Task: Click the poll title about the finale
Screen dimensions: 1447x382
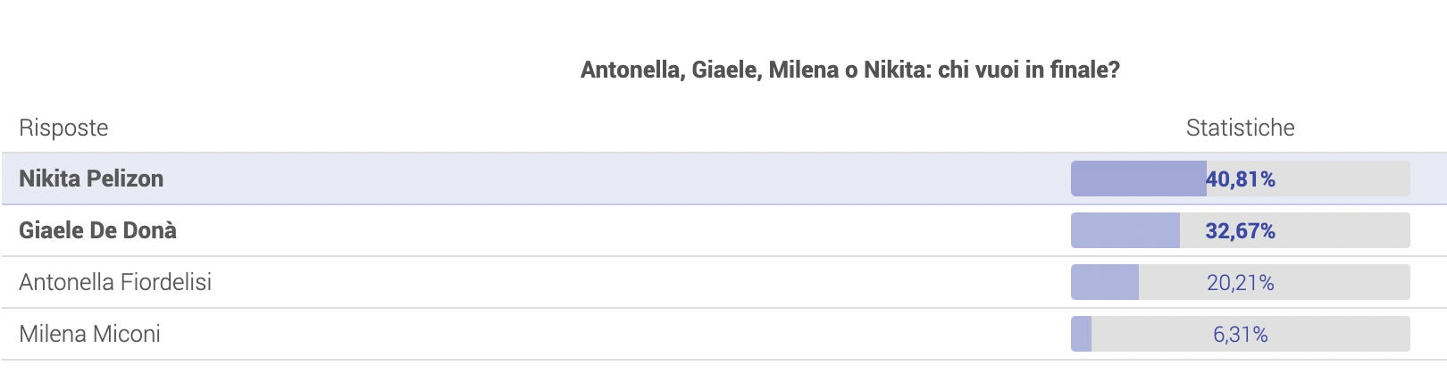Action: [849, 70]
